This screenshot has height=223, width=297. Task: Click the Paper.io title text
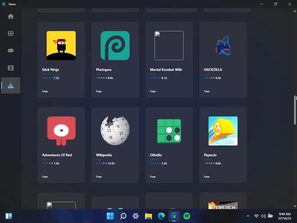click(x=210, y=155)
